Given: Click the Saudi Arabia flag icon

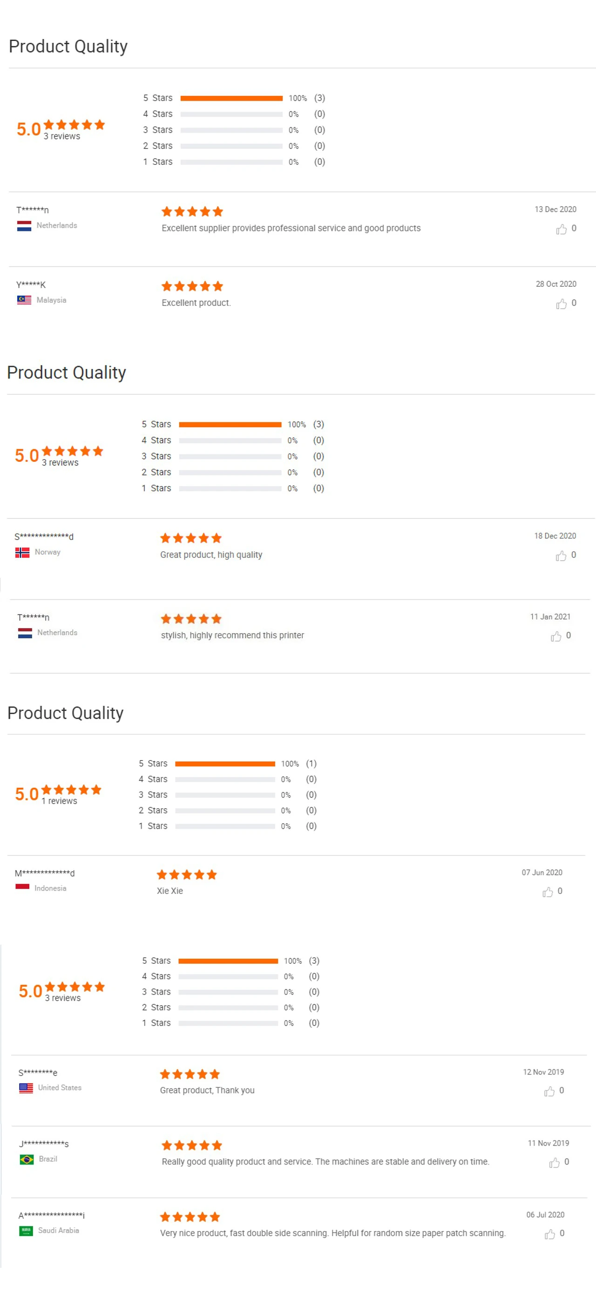Looking at the screenshot, I should [26, 1230].
